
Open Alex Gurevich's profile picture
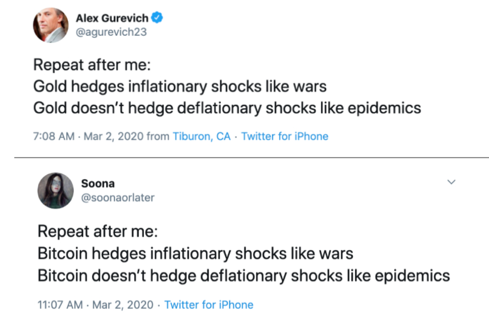[x=51, y=25]
